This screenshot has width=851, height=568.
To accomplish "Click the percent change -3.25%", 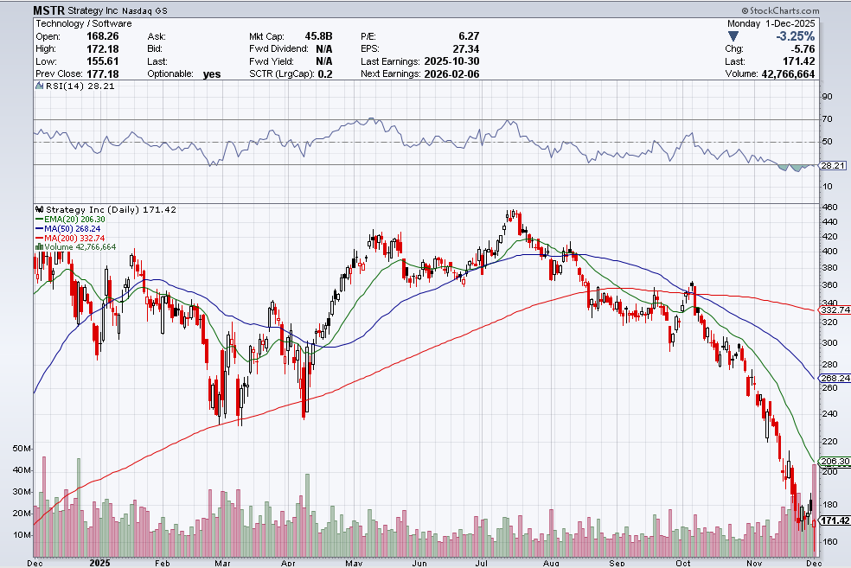I will (x=795, y=36).
